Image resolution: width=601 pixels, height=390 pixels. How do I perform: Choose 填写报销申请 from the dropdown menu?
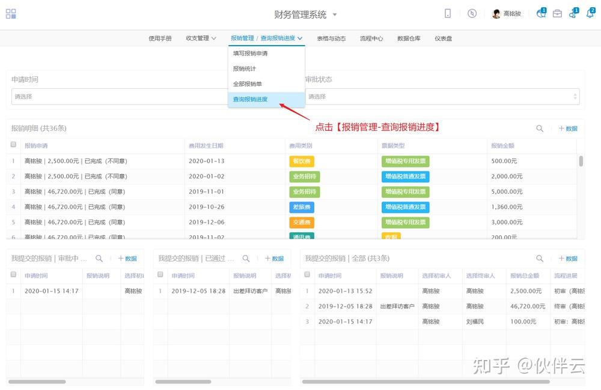click(x=266, y=53)
